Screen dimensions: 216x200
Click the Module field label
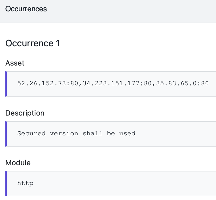pyautogui.click(x=18, y=163)
